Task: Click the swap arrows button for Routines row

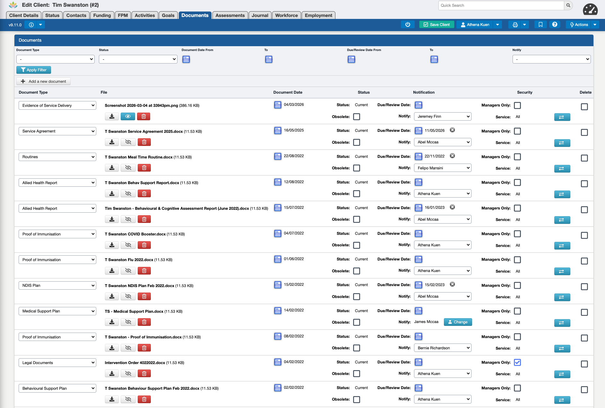Action: pyautogui.click(x=562, y=169)
